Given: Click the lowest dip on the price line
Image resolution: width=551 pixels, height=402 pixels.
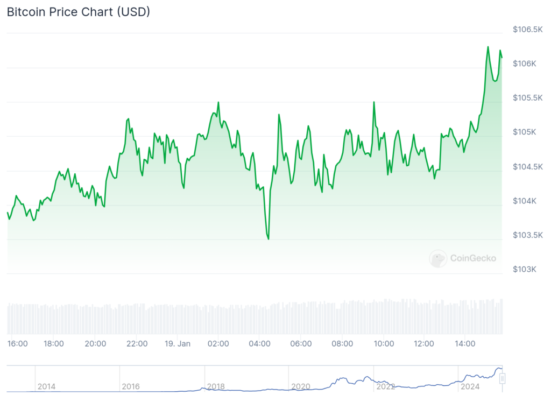Looking at the screenshot, I should click(268, 238).
